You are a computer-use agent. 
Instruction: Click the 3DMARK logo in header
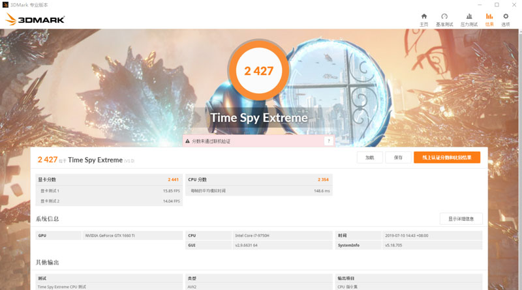click(35, 20)
